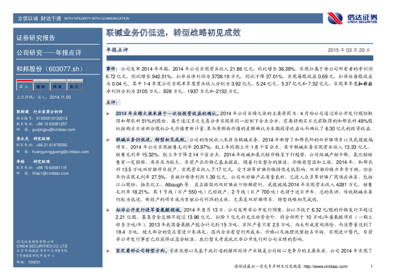Click the bullet arrow before 坚定看好公司转型方向

tap(108, 251)
